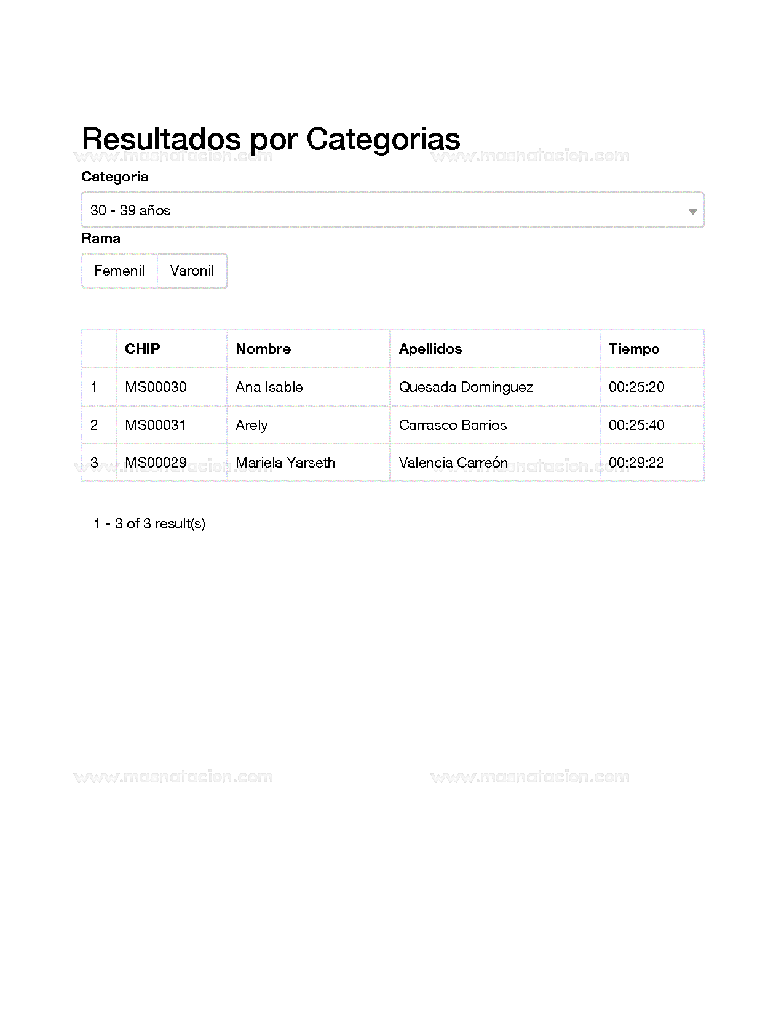This screenshot has height=1015, width=784.
Task: Click surname Valencia Carreón
Action: (x=453, y=463)
